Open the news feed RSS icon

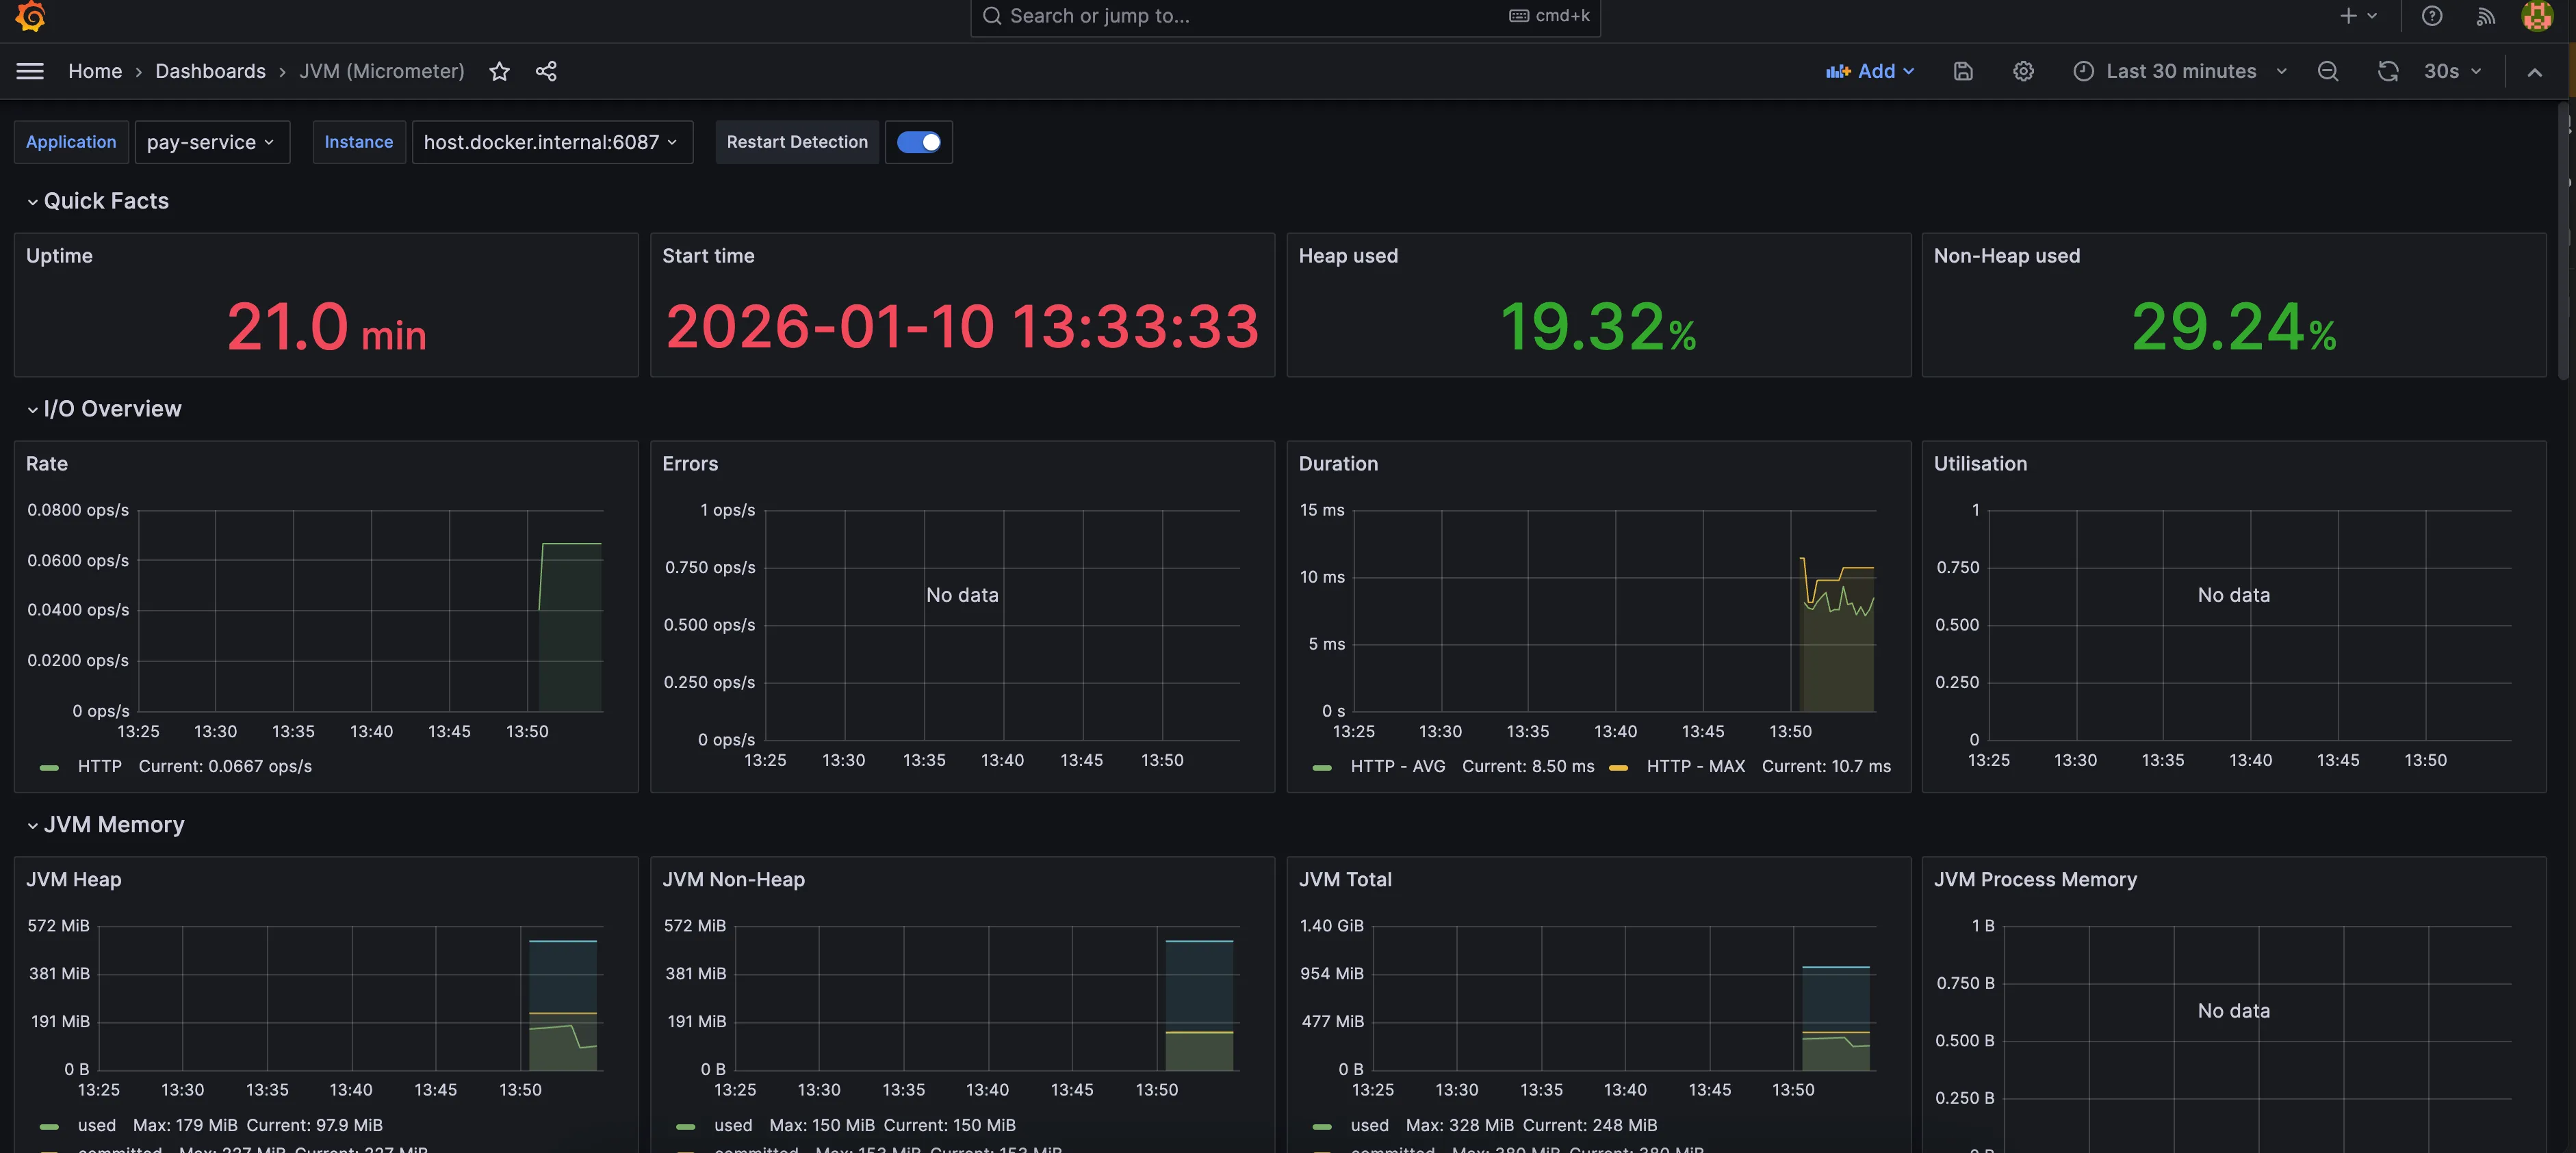2485,16
